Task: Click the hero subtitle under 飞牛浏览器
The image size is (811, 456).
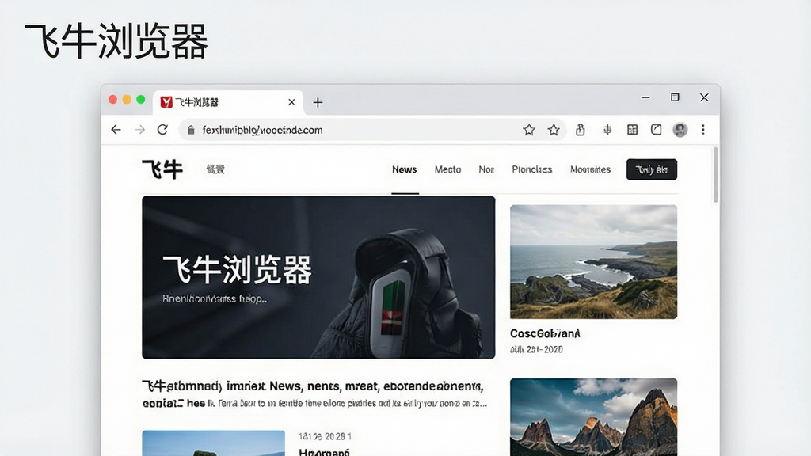Action: pos(215,298)
